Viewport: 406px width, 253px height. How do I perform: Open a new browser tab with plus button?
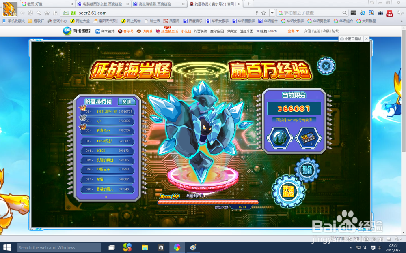pyautogui.click(x=249, y=4)
